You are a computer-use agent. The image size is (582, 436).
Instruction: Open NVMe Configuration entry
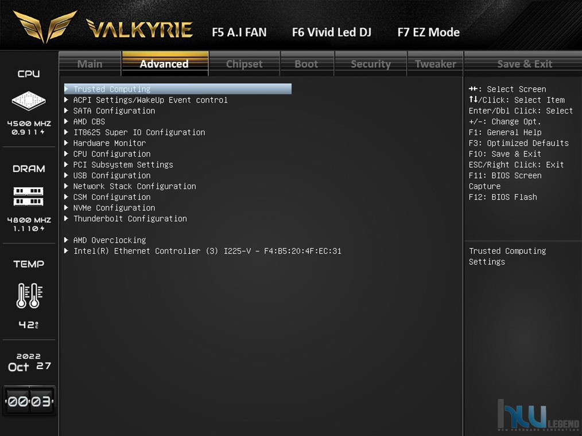coord(114,207)
